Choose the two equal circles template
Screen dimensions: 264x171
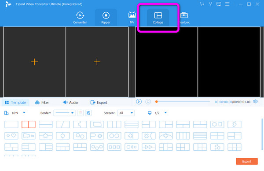tap(114, 136)
